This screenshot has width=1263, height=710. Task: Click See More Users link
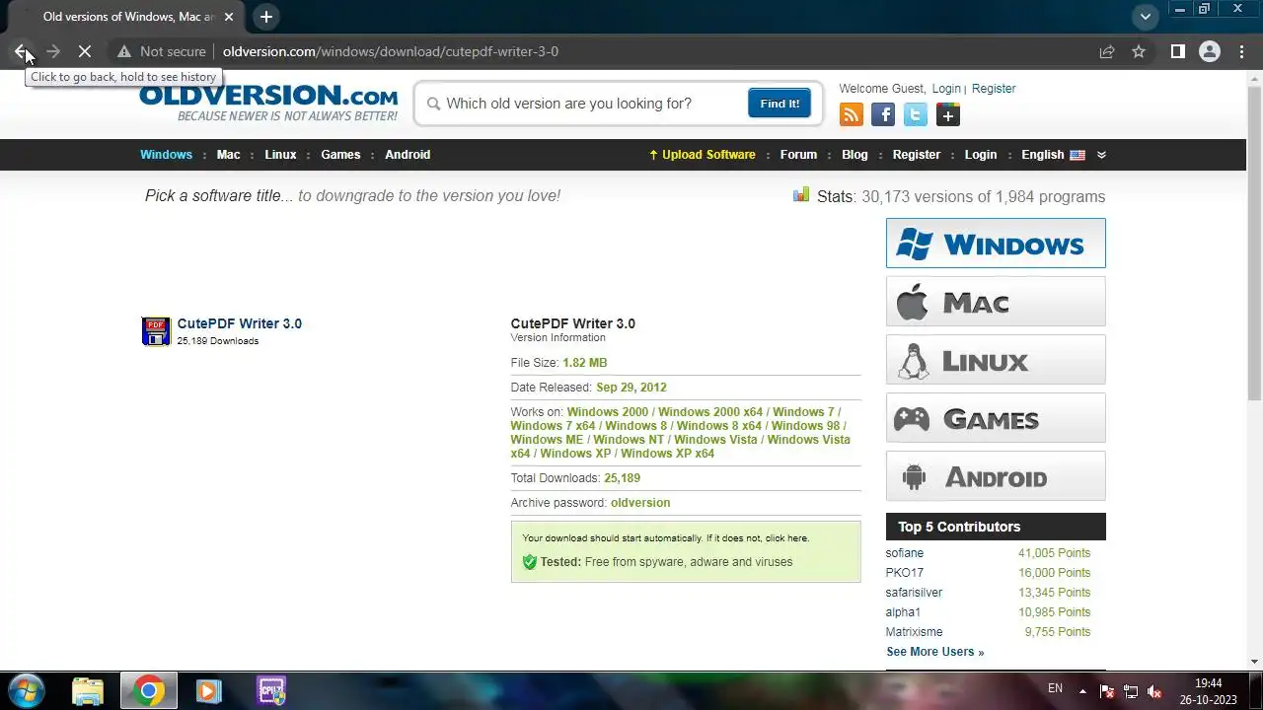[934, 652]
